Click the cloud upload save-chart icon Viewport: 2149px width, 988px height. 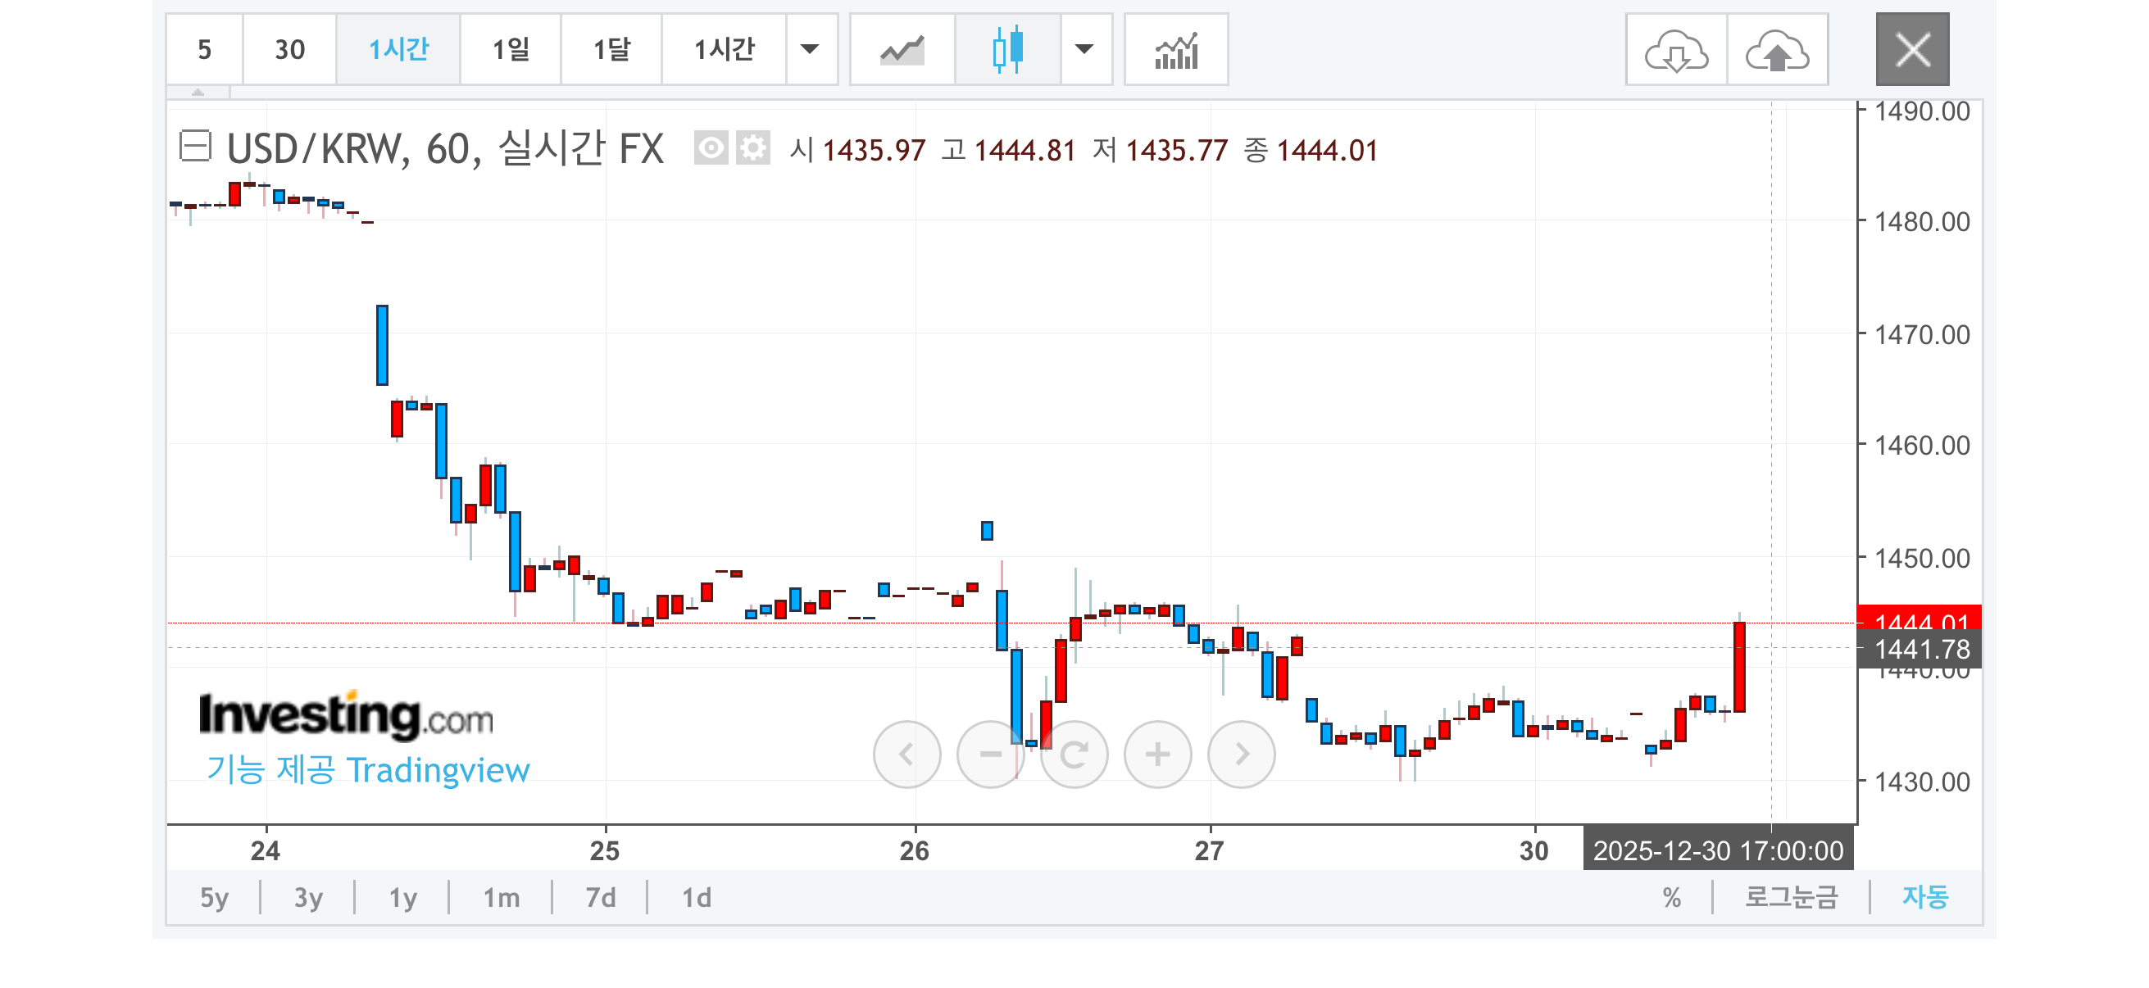1778,49
